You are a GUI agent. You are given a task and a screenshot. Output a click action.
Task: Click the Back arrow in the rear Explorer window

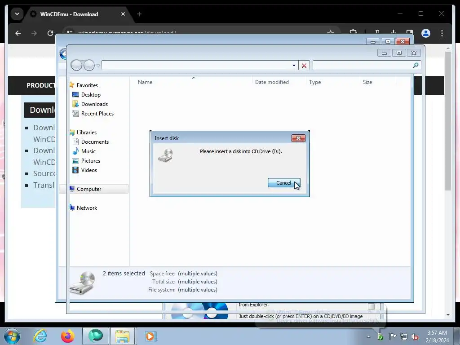63,54
